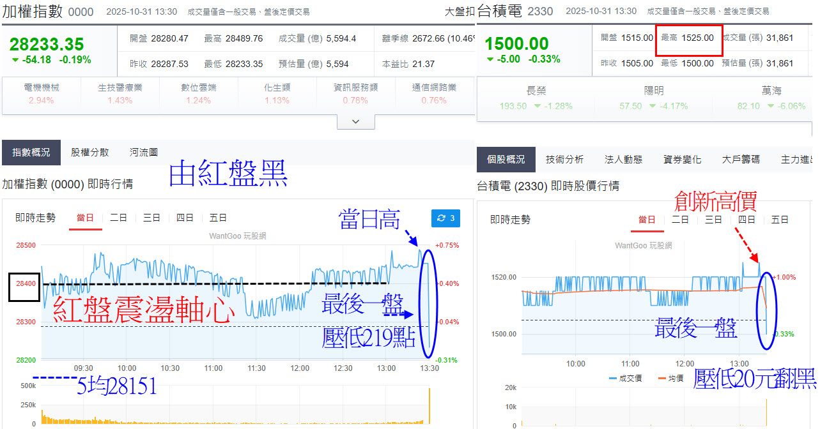Click the refresh countdown button on index chart
Image resolution: width=820 pixels, height=429 pixels.
(x=445, y=218)
